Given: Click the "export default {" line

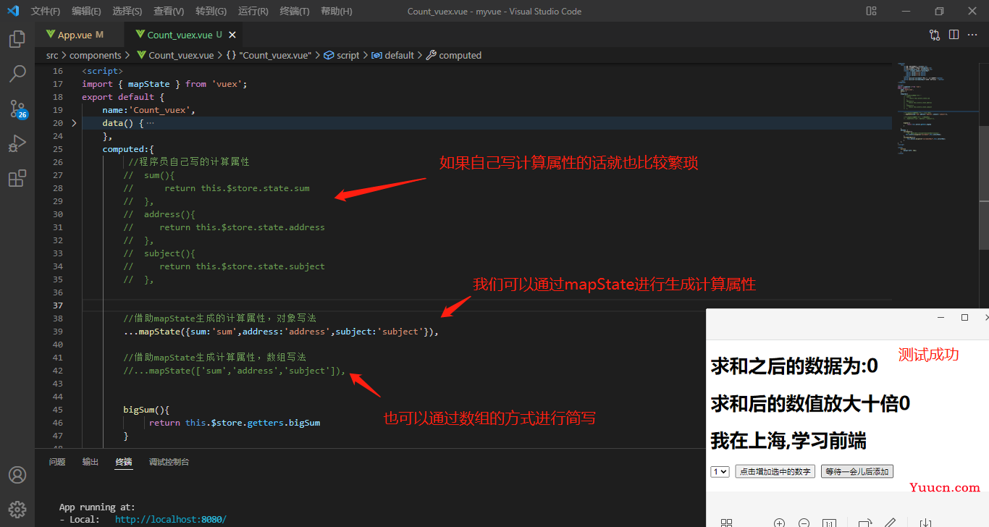Looking at the screenshot, I should pyautogui.click(x=123, y=97).
